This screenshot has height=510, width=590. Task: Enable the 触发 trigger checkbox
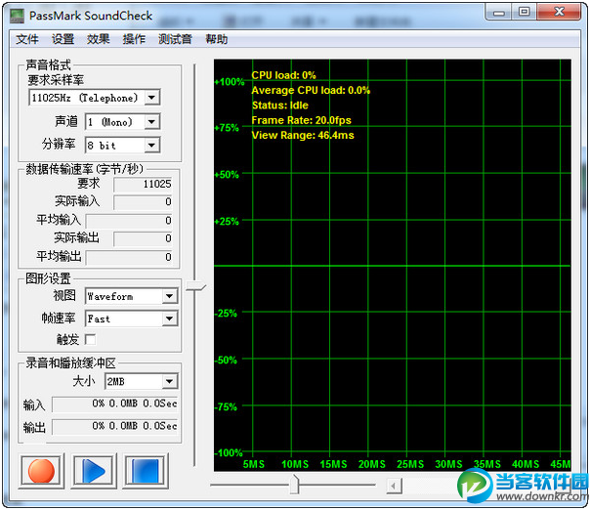click(x=90, y=340)
